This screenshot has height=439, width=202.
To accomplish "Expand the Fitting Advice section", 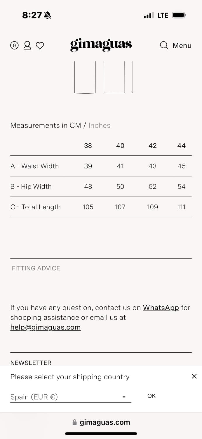I will click(x=36, y=268).
